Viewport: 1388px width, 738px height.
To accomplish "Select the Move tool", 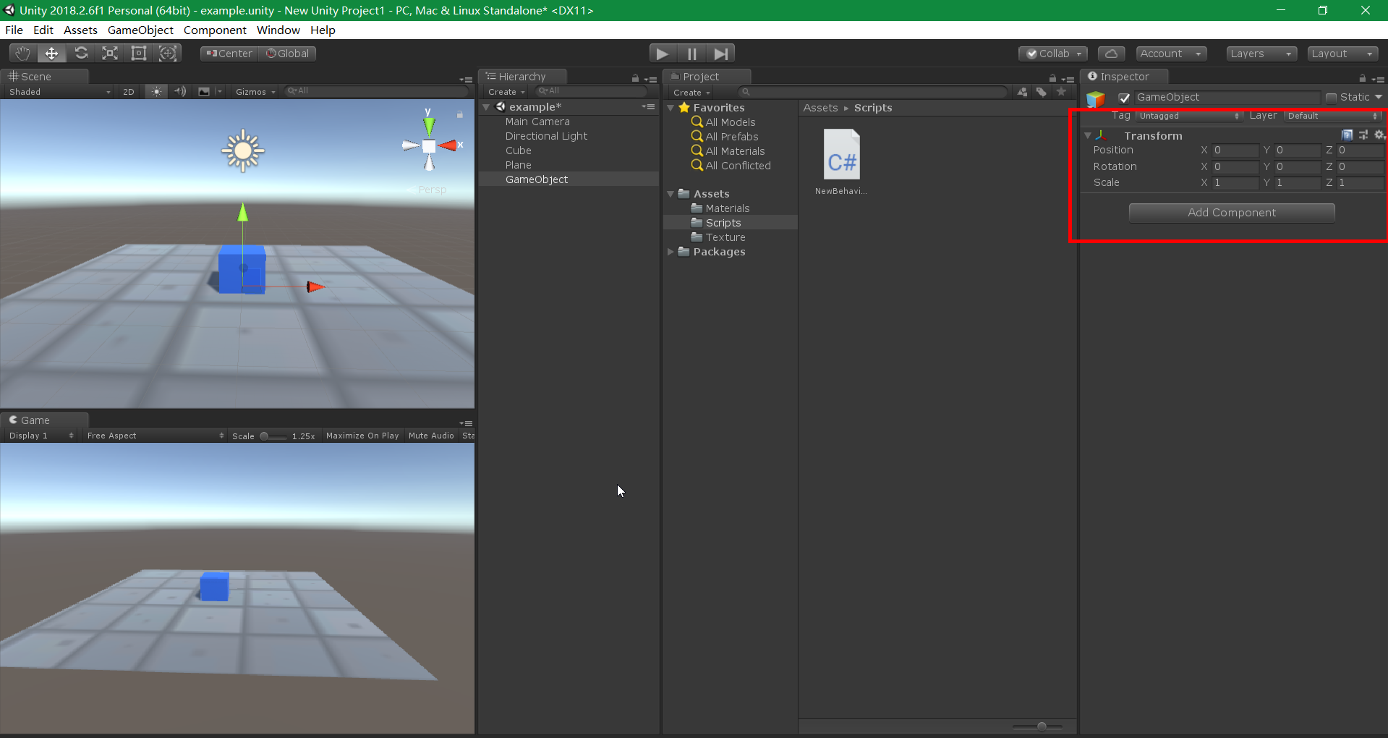I will pyautogui.click(x=51, y=54).
